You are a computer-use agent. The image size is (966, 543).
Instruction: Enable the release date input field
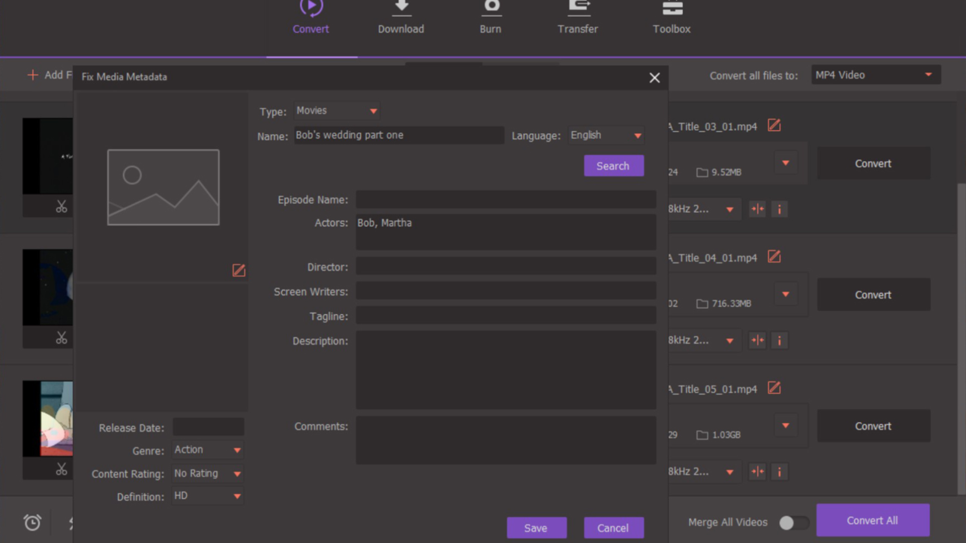coord(208,426)
